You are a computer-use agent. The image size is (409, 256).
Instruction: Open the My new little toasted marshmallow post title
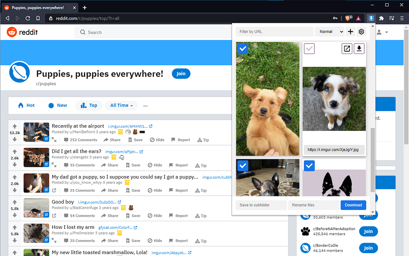[99, 252]
